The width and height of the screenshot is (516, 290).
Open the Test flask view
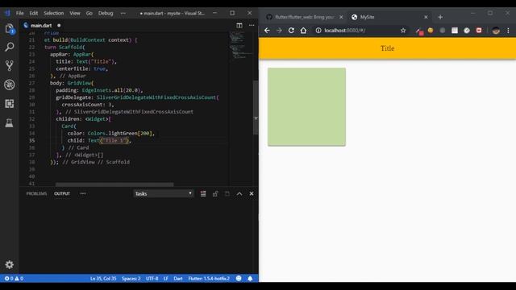pyautogui.click(x=10, y=122)
